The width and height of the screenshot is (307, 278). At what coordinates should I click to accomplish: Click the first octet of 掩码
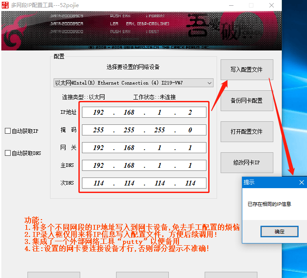pos(98,130)
